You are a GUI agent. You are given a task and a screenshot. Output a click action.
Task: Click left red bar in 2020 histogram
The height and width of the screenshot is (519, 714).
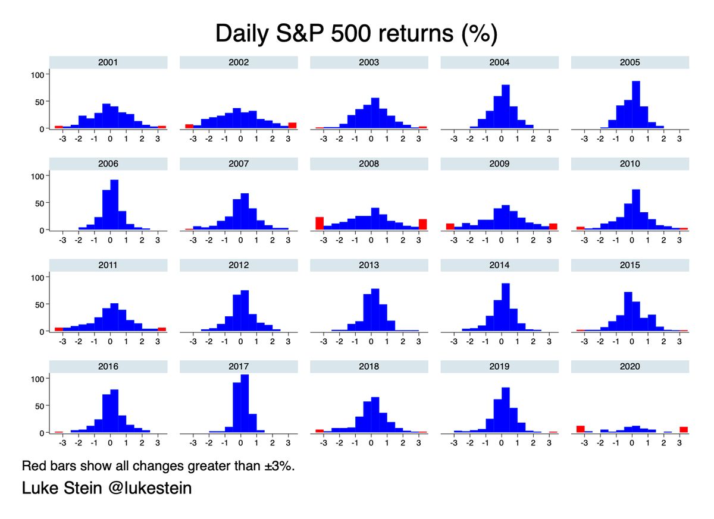click(580, 429)
